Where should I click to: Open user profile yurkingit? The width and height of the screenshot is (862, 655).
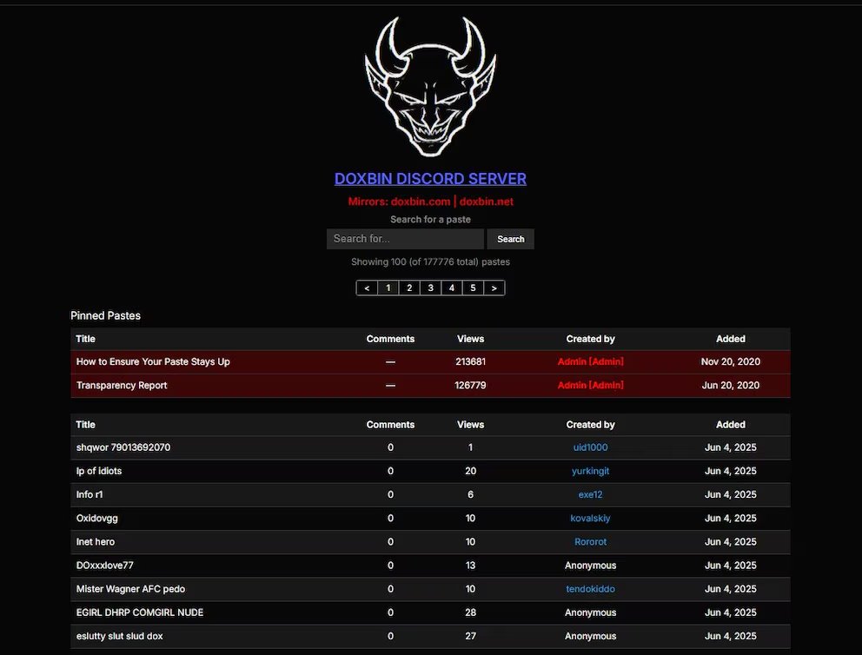590,471
